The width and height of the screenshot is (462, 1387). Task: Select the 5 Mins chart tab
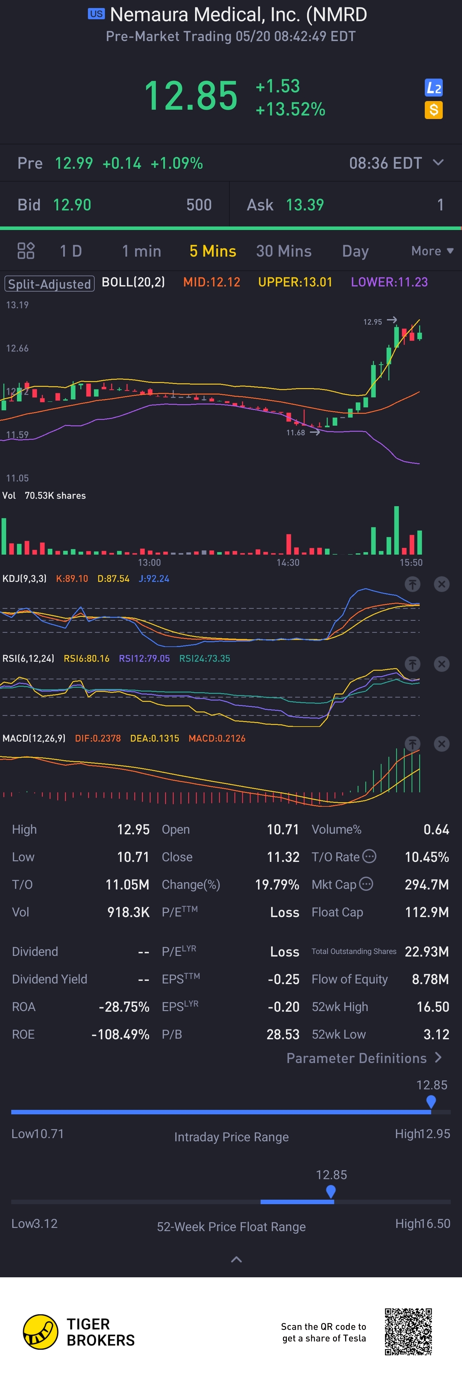213,251
